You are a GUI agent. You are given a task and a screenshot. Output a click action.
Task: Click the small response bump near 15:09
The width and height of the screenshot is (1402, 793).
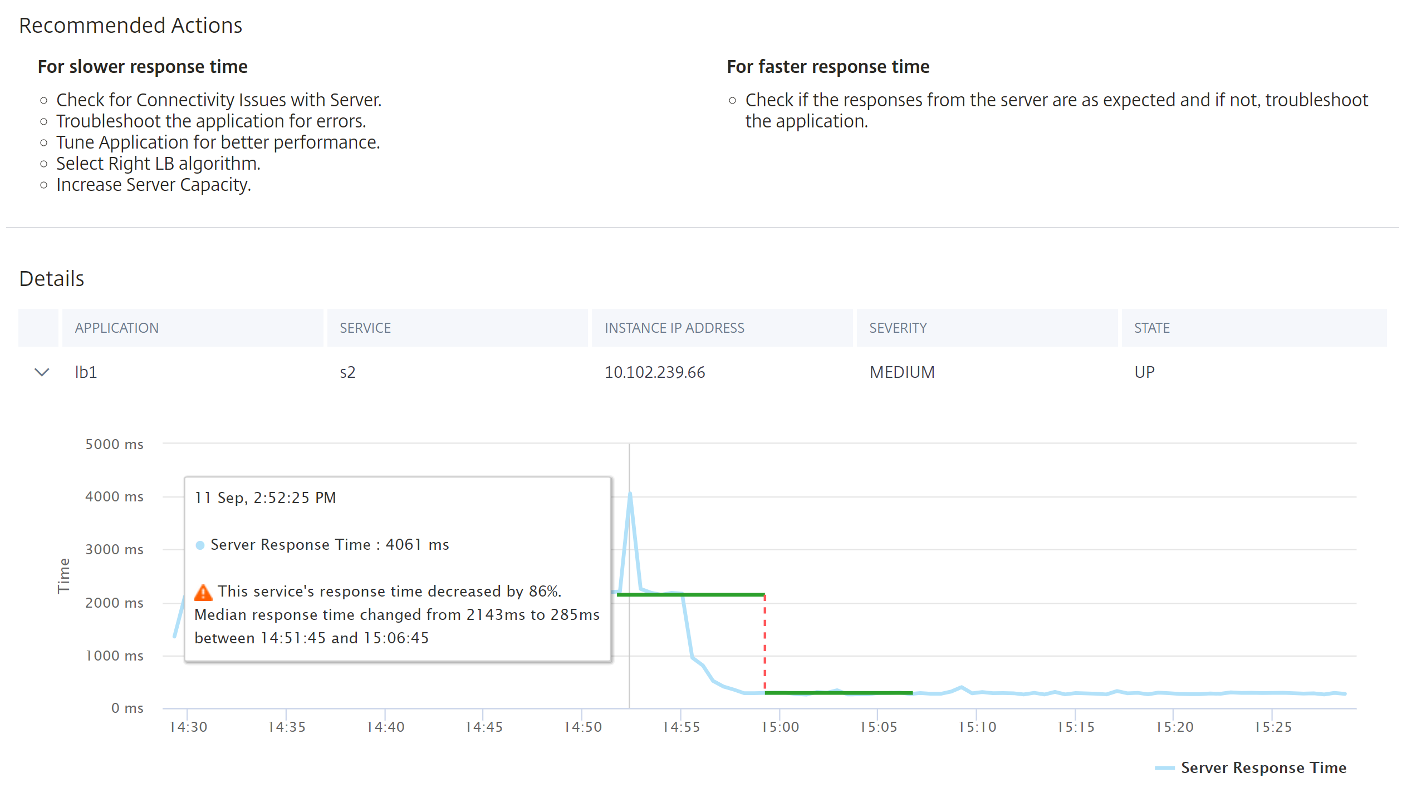[x=962, y=688]
